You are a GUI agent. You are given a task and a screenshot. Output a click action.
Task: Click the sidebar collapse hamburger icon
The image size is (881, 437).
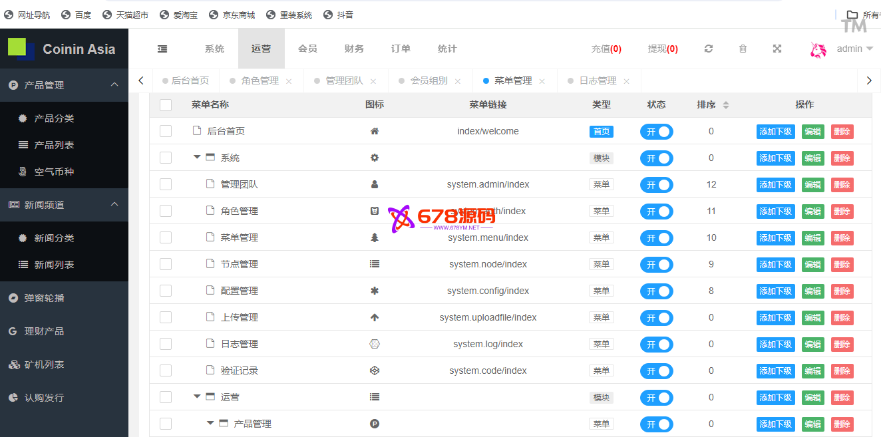coord(162,49)
